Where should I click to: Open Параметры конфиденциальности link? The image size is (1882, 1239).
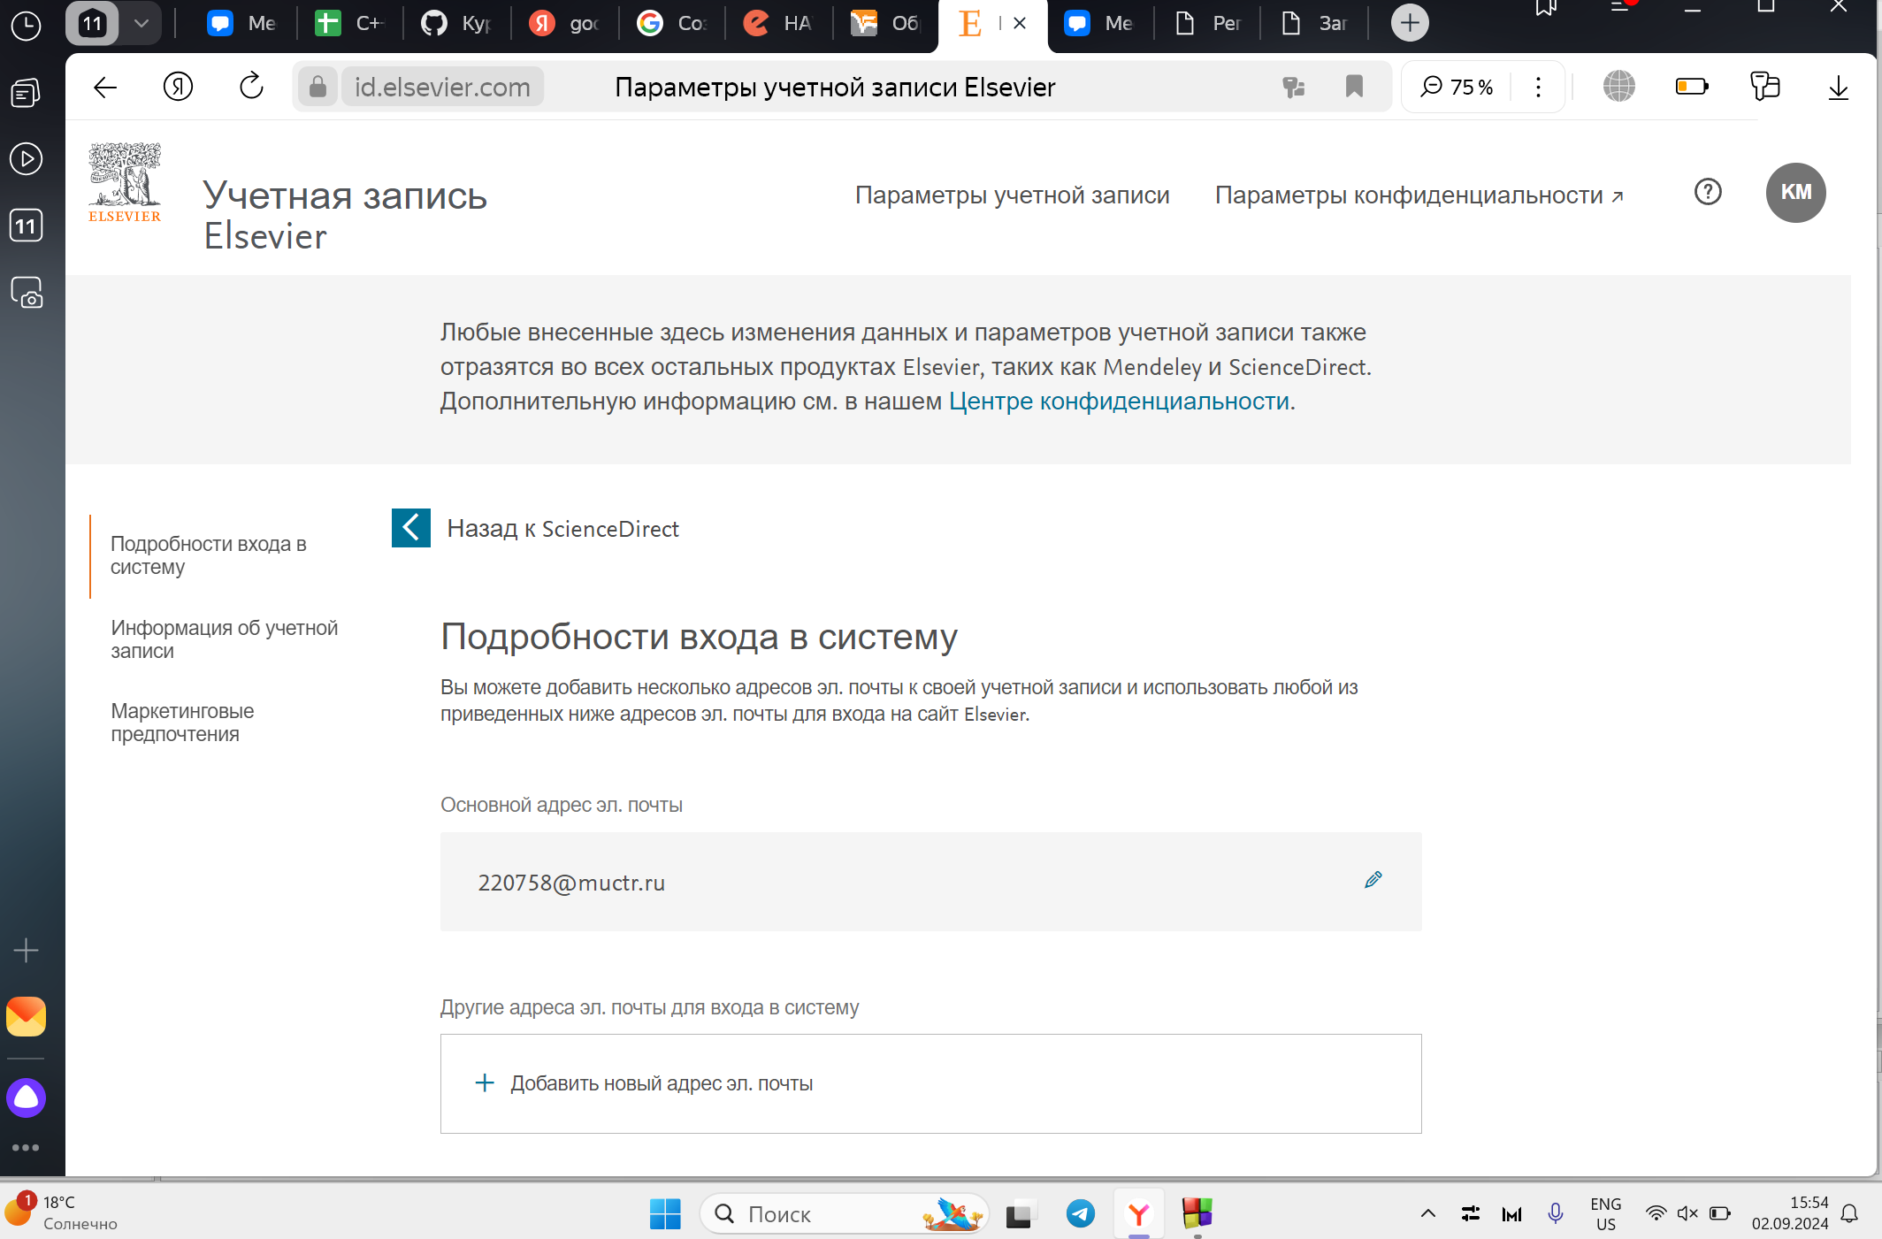tap(1419, 195)
